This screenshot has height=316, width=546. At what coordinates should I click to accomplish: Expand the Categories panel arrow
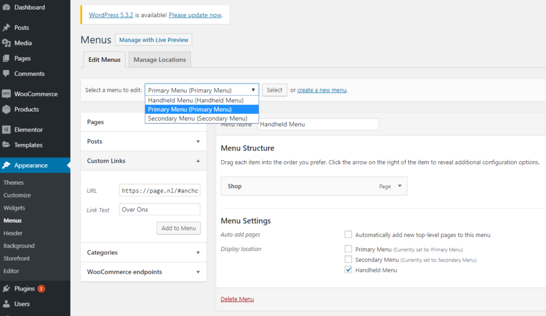pos(198,252)
